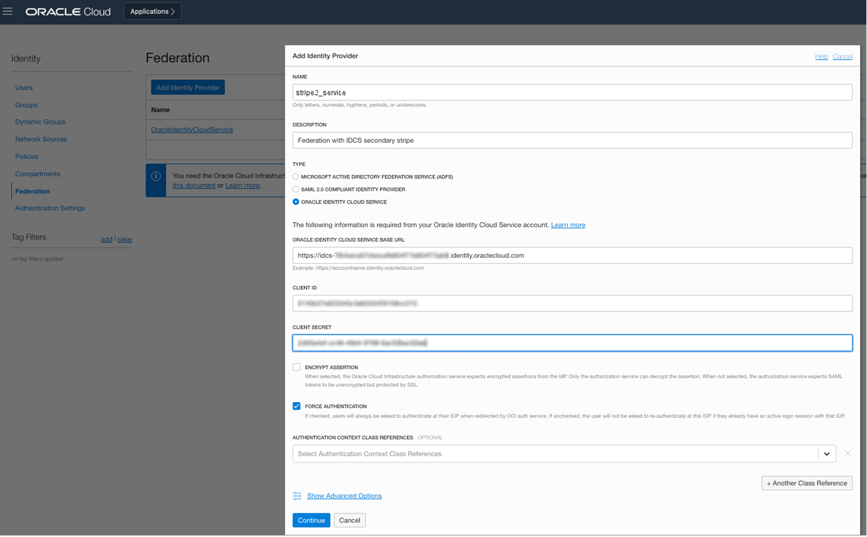The image size is (867, 537).
Task: Click the Learn more link about Identity Cloud Service
Action: (x=567, y=225)
